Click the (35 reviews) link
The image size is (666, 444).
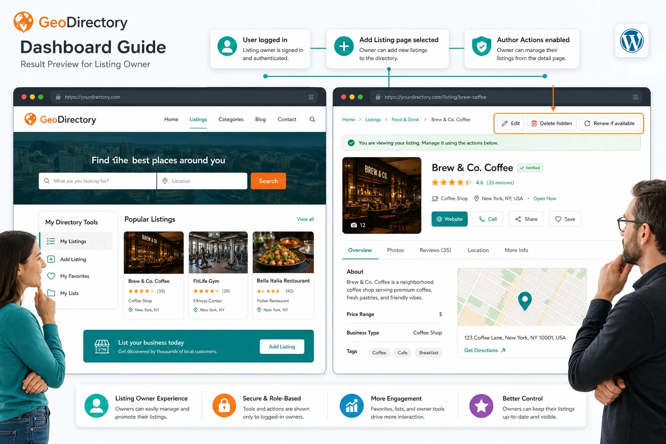pyautogui.click(x=500, y=183)
